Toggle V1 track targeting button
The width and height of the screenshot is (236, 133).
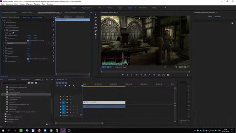coord(63,103)
